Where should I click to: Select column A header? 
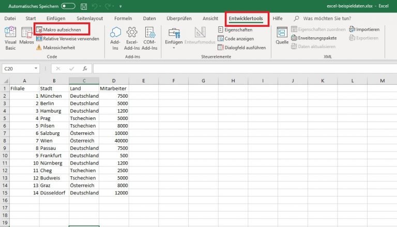25,81
